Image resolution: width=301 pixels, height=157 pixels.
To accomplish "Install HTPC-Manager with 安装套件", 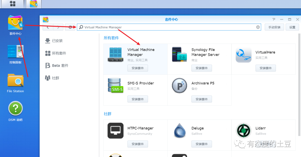I will point(138,144).
